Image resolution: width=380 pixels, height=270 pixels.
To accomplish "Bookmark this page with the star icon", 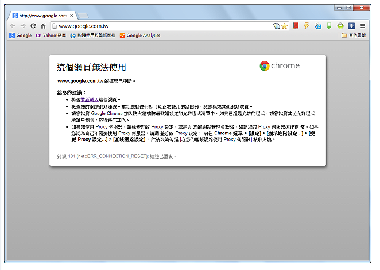I will [285, 26].
